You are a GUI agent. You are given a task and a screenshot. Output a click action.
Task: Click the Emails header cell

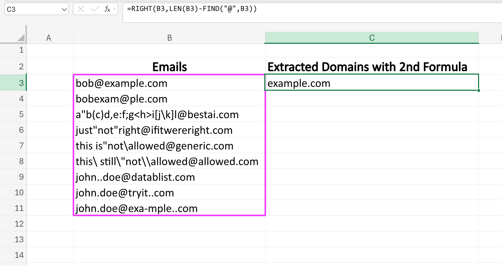[x=170, y=66]
